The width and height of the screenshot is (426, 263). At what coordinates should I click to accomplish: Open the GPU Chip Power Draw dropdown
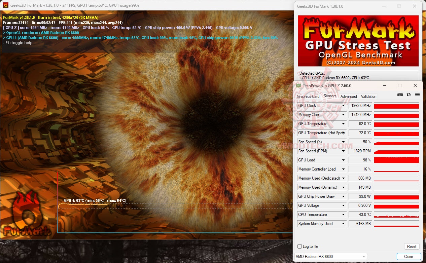point(343,196)
